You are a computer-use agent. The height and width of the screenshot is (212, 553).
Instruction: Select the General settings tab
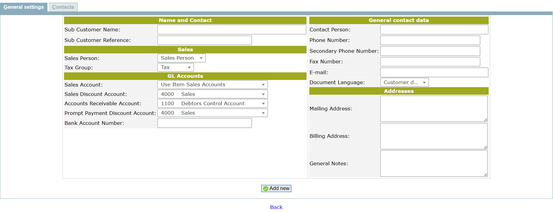click(x=24, y=7)
